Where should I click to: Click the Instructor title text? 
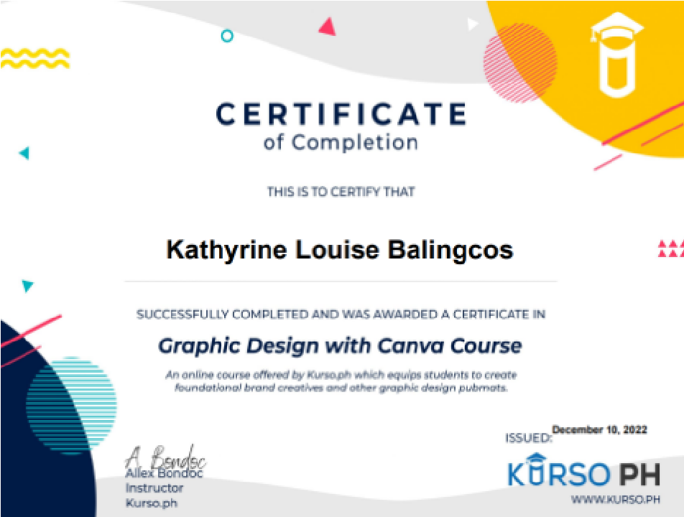[154, 488]
